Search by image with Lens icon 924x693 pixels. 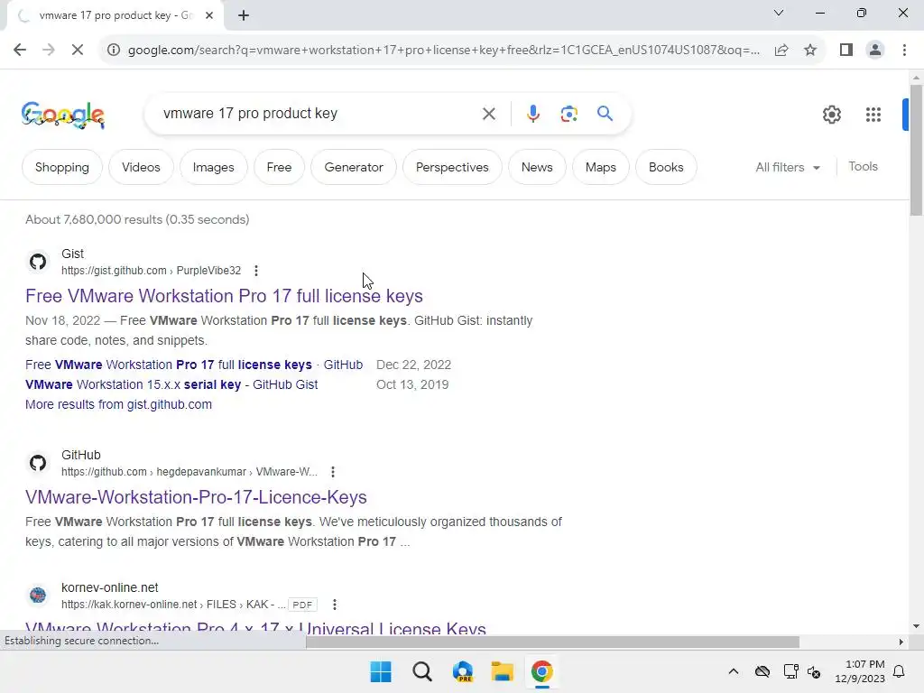coord(568,114)
